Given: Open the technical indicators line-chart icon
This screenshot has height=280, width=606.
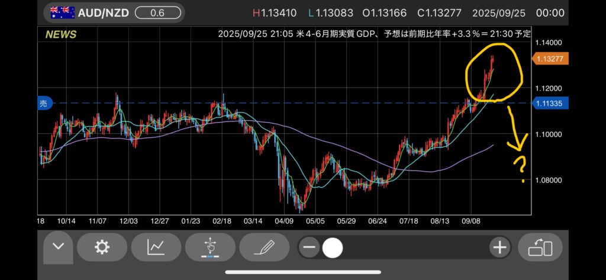Looking at the screenshot, I should click(156, 247).
